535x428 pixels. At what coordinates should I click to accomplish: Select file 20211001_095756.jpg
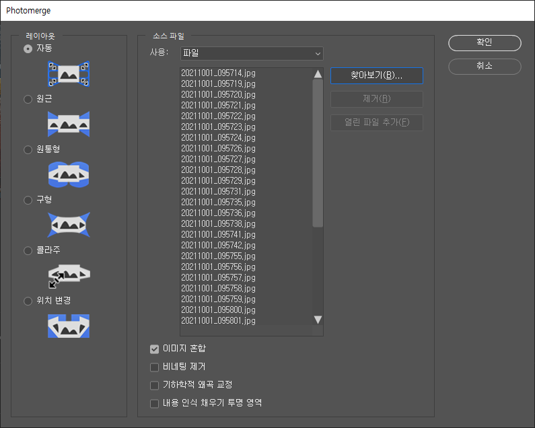(x=218, y=267)
